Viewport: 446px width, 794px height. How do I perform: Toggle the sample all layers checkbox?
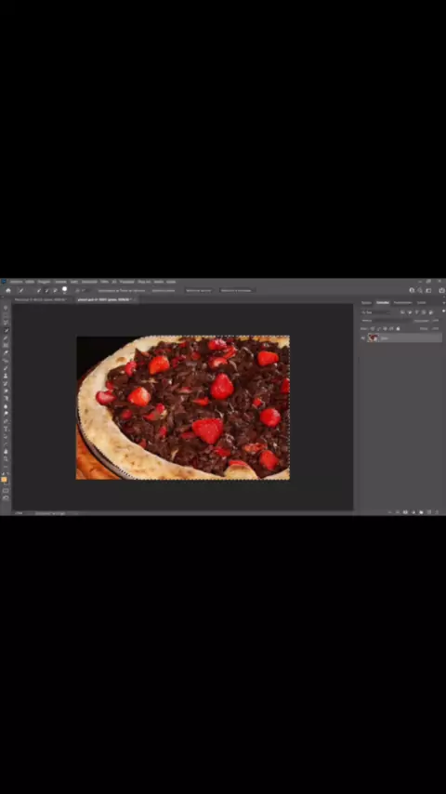coord(98,291)
